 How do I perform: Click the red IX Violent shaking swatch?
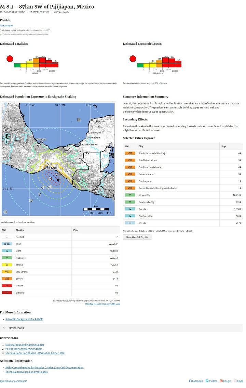point(7,286)
